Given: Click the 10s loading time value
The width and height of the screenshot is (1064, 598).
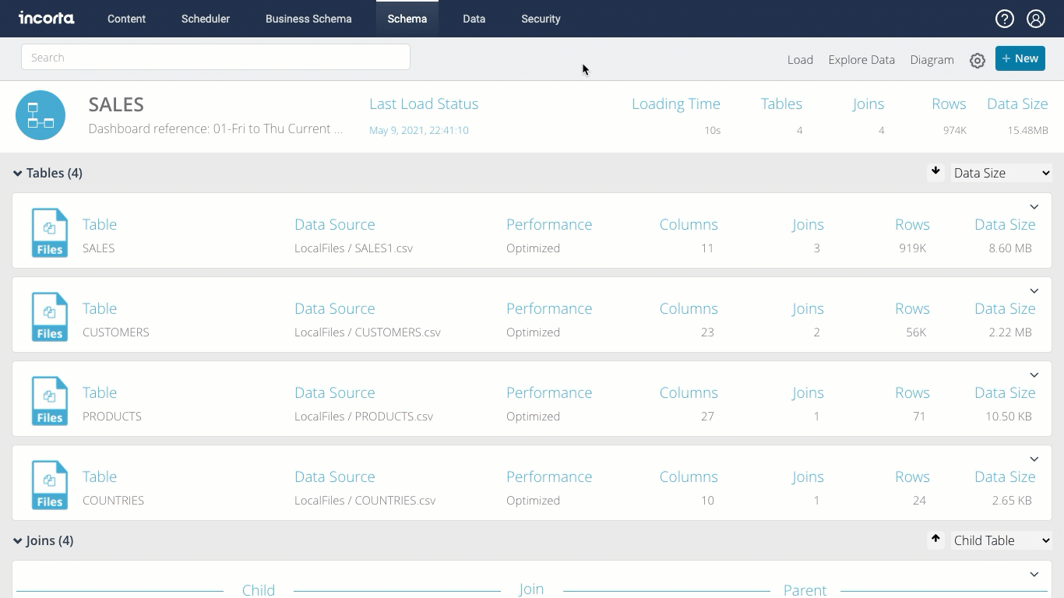Looking at the screenshot, I should [x=712, y=130].
